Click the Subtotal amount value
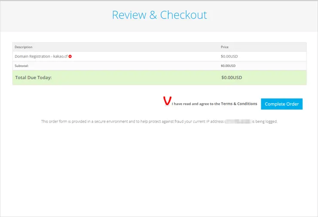318x217 pixels. [228, 66]
